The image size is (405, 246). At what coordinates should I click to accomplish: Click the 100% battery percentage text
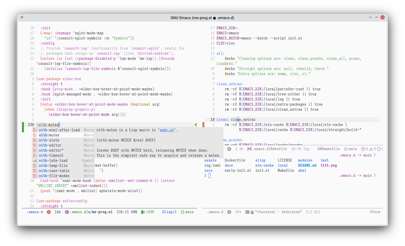(x=150, y=212)
